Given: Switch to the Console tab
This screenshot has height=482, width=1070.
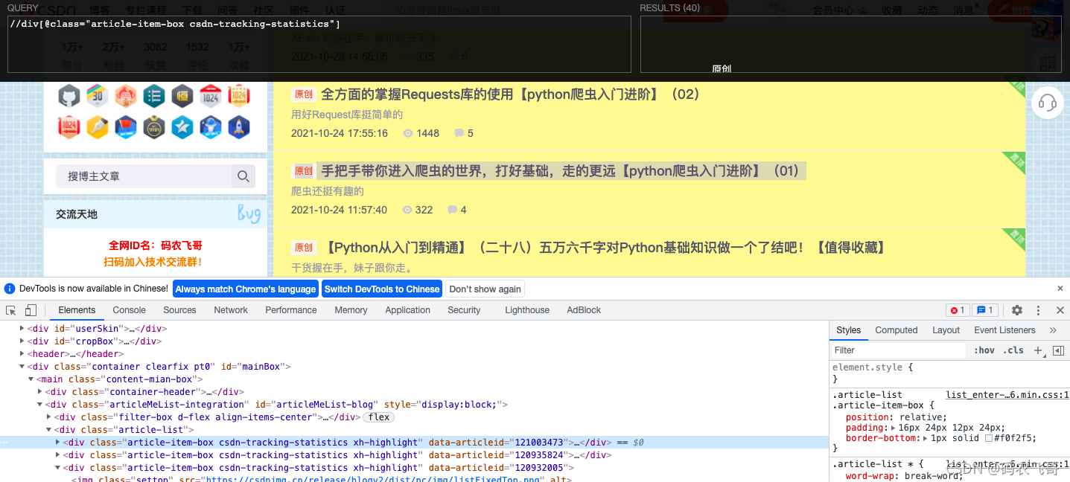Looking at the screenshot, I should point(129,310).
